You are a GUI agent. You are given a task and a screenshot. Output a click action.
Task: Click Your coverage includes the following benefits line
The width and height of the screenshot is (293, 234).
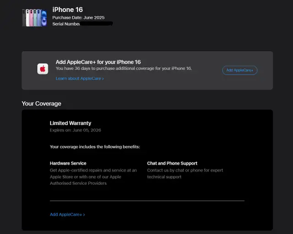point(95,147)
